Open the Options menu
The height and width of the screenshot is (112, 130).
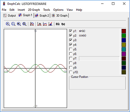tap(58, 10)
